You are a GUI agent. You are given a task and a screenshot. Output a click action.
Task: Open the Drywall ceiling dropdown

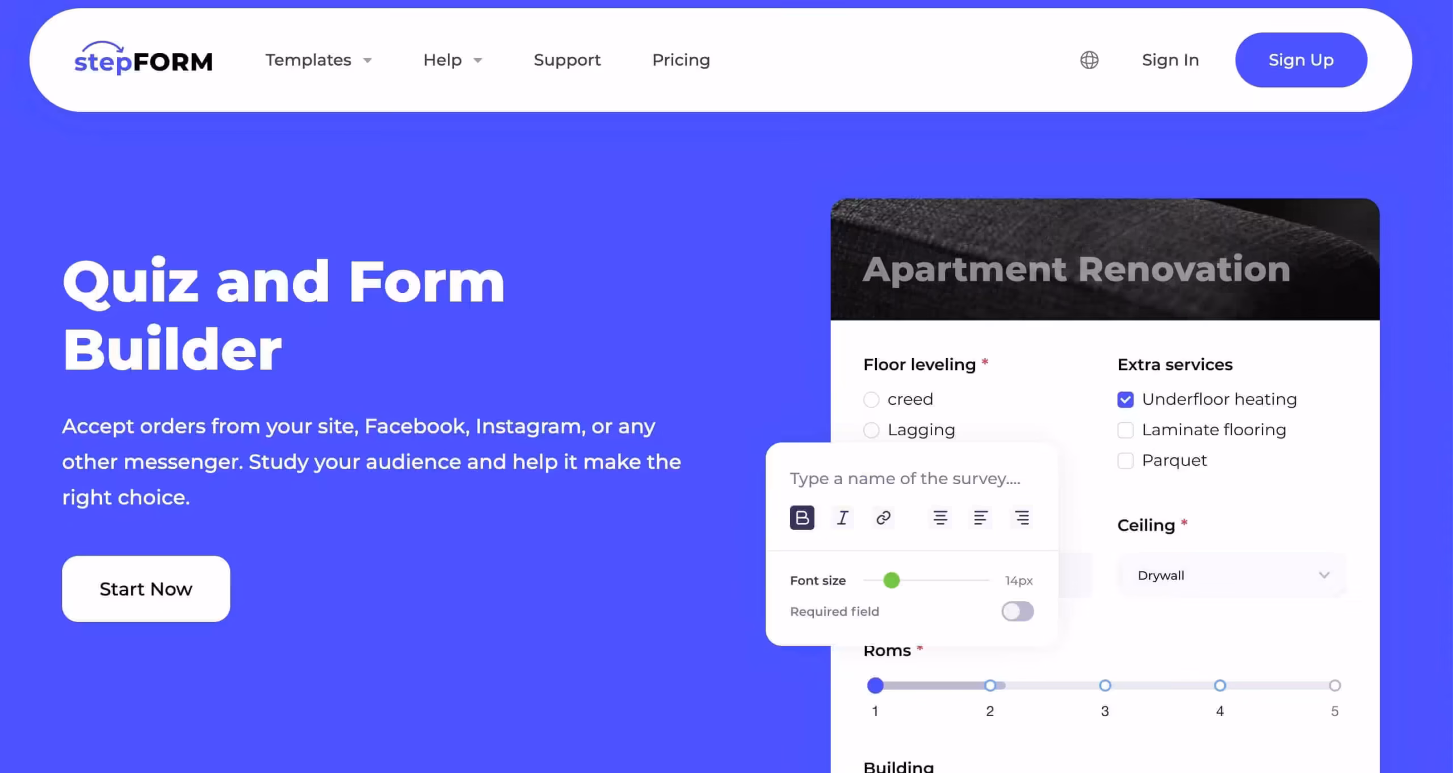tap(1229, 575)
